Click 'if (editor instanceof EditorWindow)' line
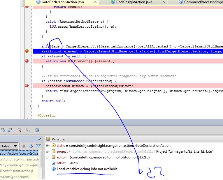The width and height of the screenshot is (223, 180). point(79,81)
